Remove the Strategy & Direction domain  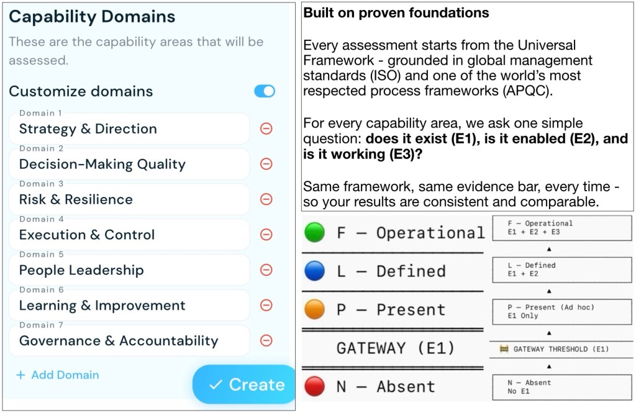pos(266,129)
